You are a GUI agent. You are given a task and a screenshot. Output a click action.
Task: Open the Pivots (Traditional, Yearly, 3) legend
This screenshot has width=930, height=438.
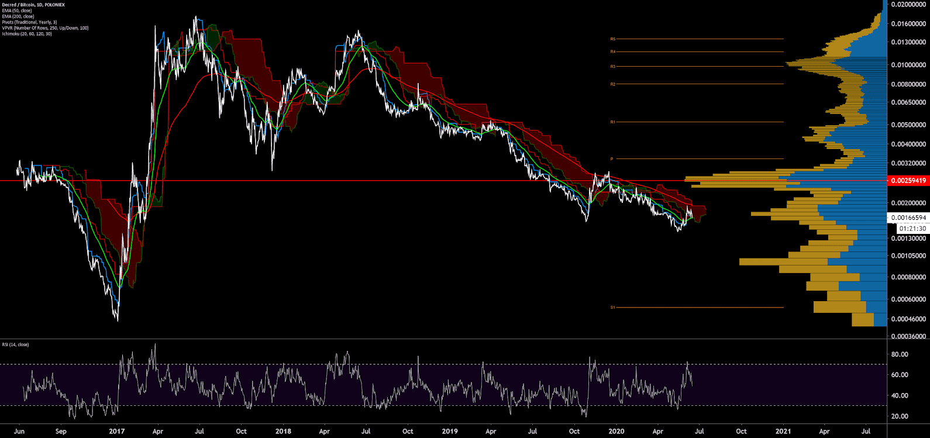[29, 22]
